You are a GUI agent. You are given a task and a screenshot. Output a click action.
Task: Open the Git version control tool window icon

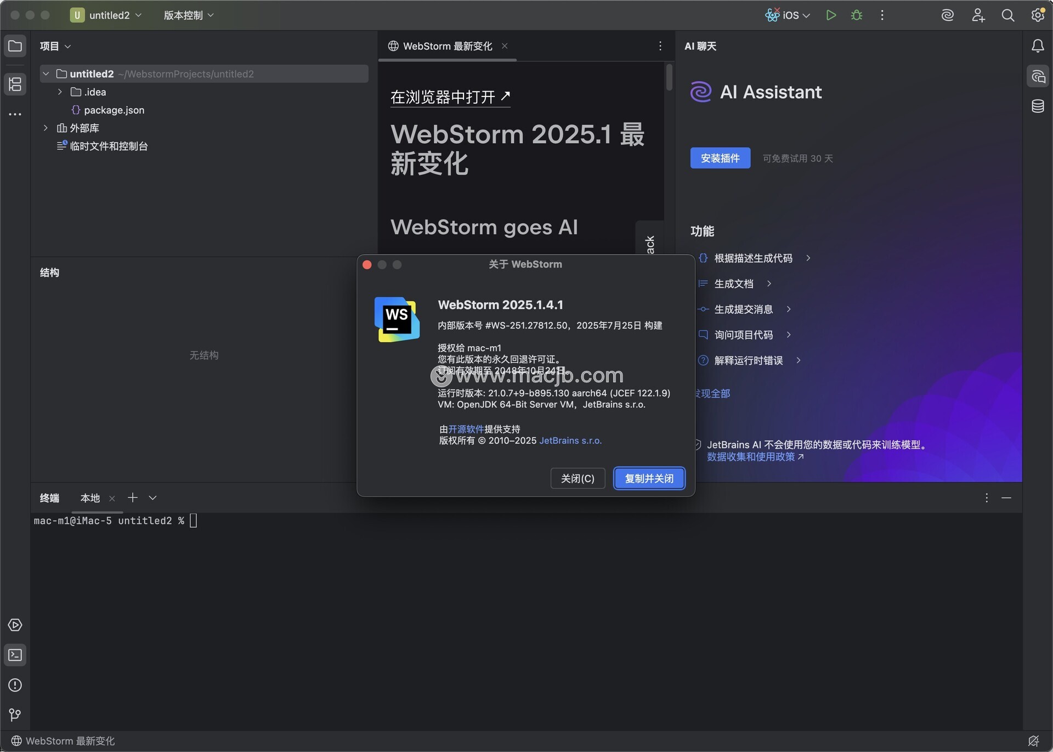pyautogui.click(x=15, y=715)
